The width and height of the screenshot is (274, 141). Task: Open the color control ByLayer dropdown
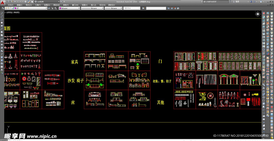(69, 8)
